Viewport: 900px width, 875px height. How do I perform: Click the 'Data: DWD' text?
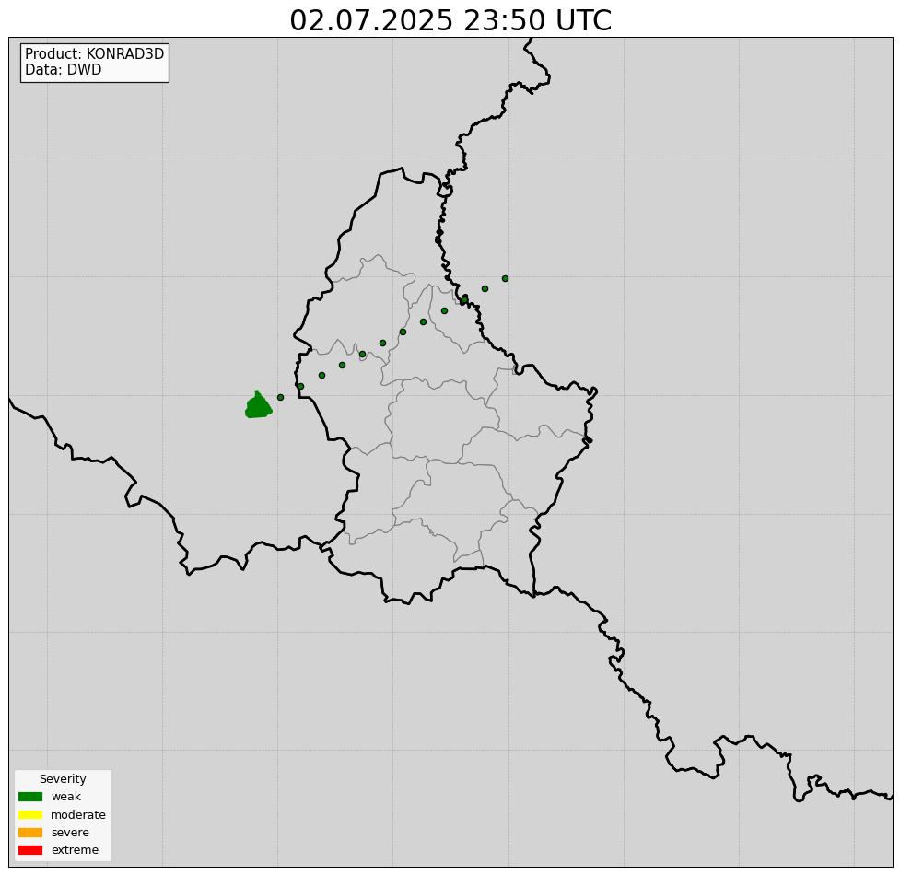click(64, 69)
